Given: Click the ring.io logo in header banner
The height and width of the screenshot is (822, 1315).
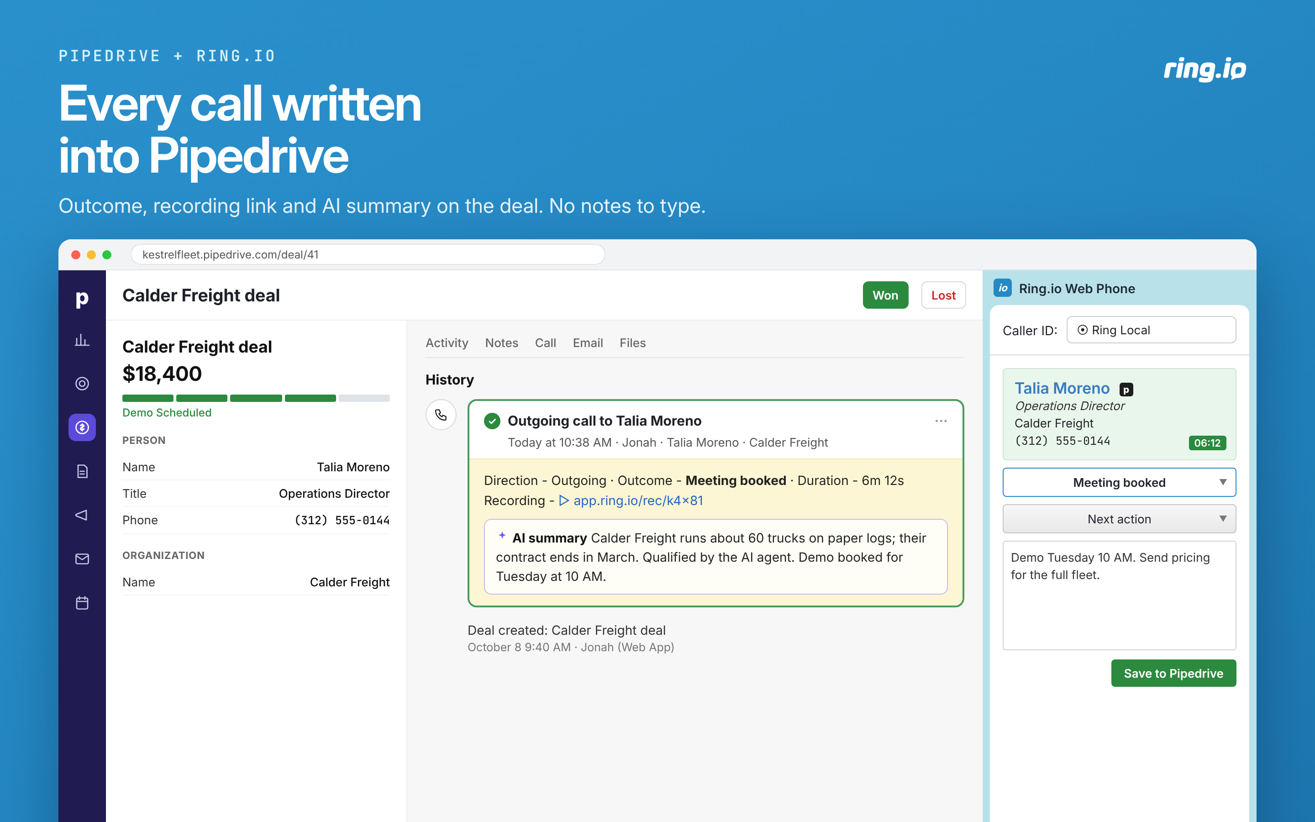Looking at the screenshot, I should 1205,69.
